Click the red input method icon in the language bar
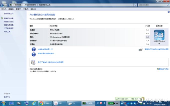The height and width of the screenshot is (106, 170). (101, 103)
